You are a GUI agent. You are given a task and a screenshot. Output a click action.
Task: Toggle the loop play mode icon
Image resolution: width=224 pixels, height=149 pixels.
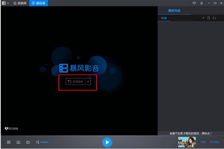coord(214,18)
